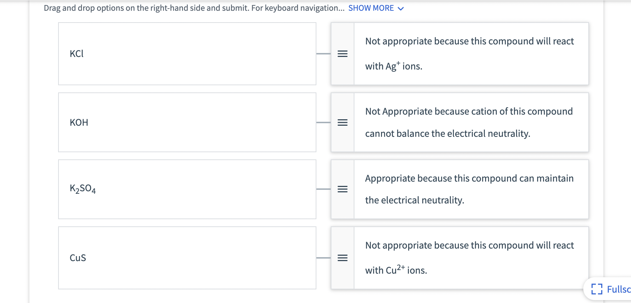Select the drag handle for the Cu2+ ions option
Viewport: 631px width, 303px height.
pyautogui.click(x=343, y=258)
